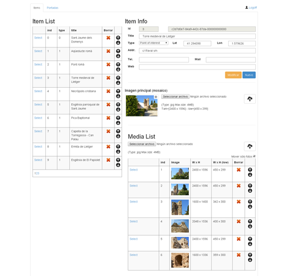Choose file for main image

(x=175, y=97)
